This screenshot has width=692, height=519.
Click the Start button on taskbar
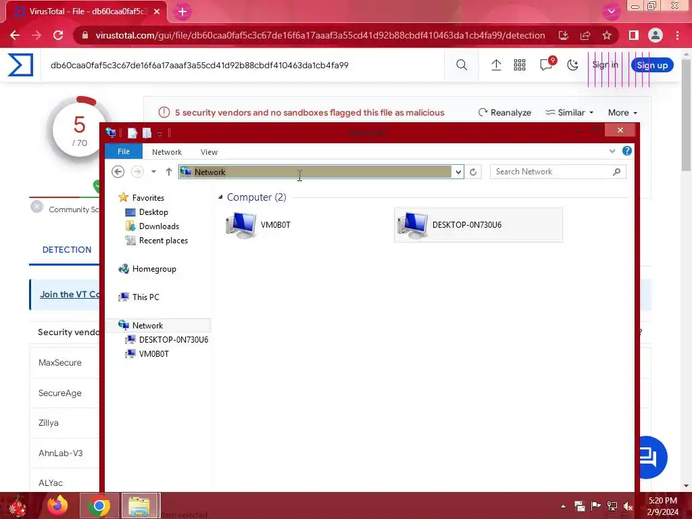point(18,505)
